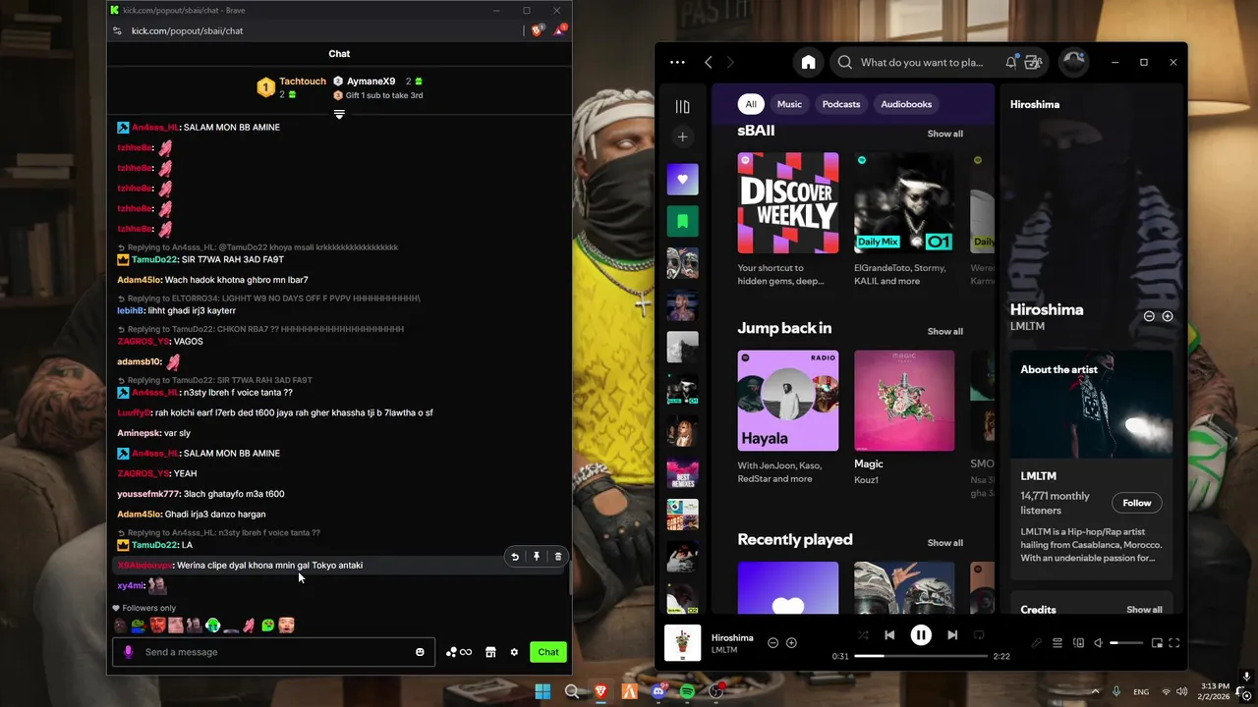The height and width of the screenshot is (707, 1258).
Task: Skip to next track
Action: coord(951,635)
